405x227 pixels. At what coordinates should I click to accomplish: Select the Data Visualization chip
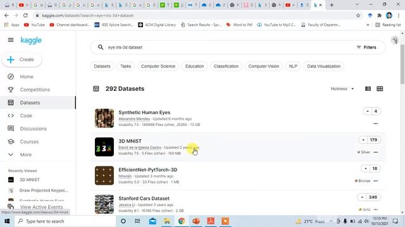[x=323, y=66]
